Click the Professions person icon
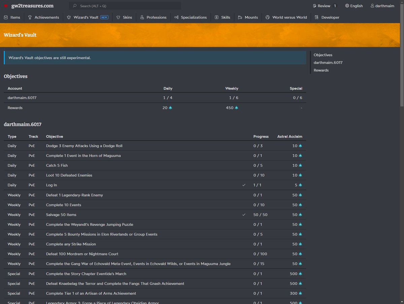The image size is (404, 304). click(x=142, y=17)
